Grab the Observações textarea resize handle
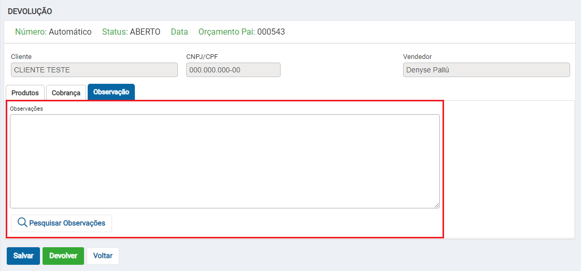Image resolution: width=581 pixels, height=271 pixels. [437, 205]
